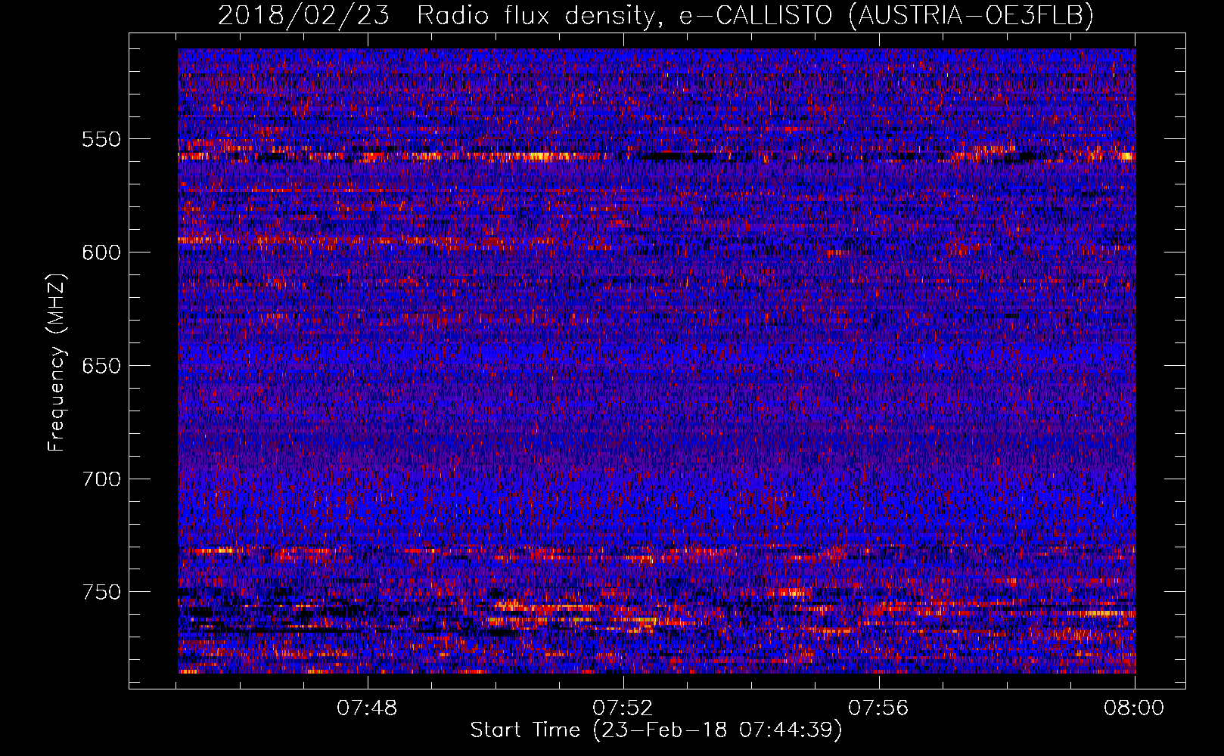Viewport: 1224px width, 756px height.
Task: Click the Frequency (MHZ) axis title
Action: (x=57, y=362)
